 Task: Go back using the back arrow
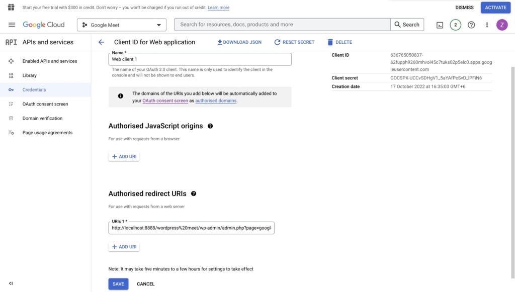101,42
